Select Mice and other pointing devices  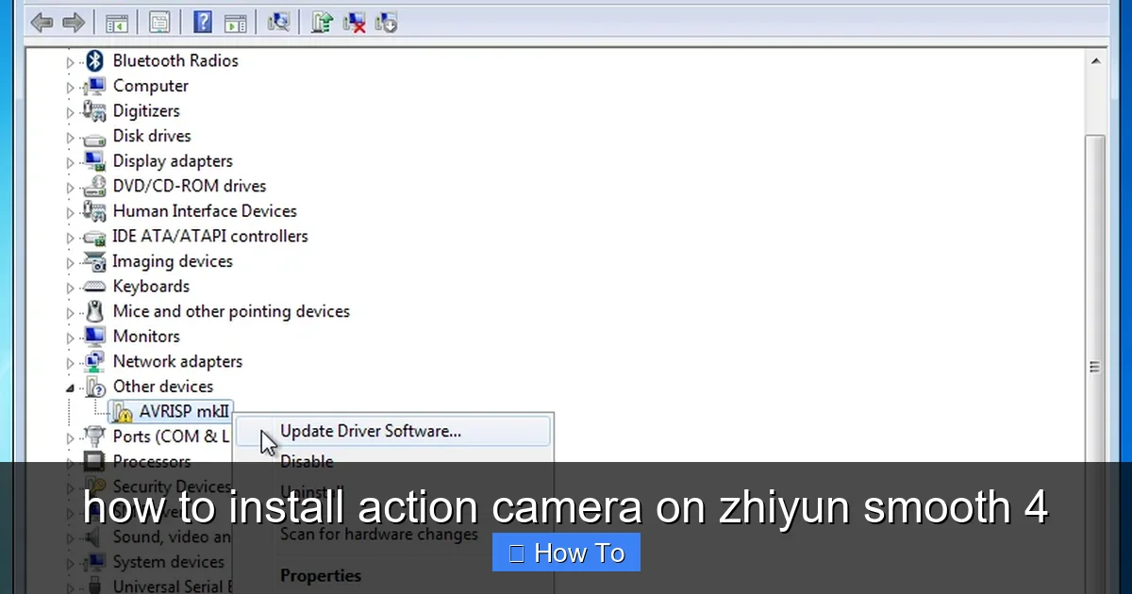click(x=230, y=311)
